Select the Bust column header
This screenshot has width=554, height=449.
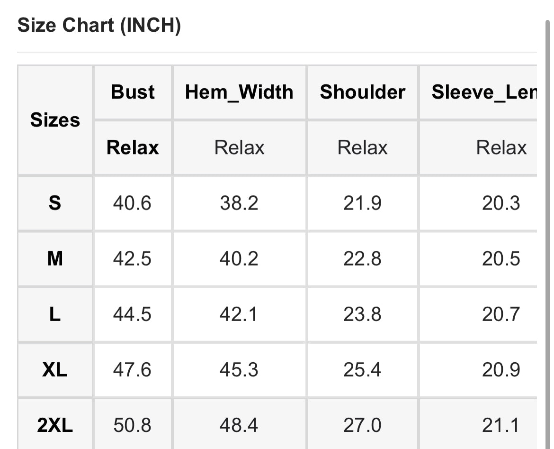(x=133, y=92)
